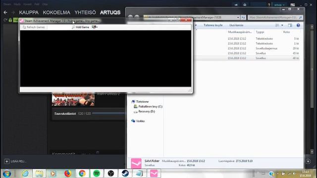Go forward with Steam's forward arrow
This screenshot has width=317, height=178.
(13, 12)
